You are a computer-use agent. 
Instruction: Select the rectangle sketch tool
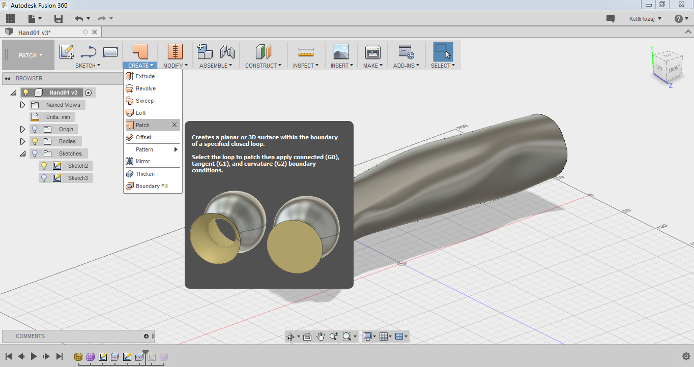coord(110,52)
